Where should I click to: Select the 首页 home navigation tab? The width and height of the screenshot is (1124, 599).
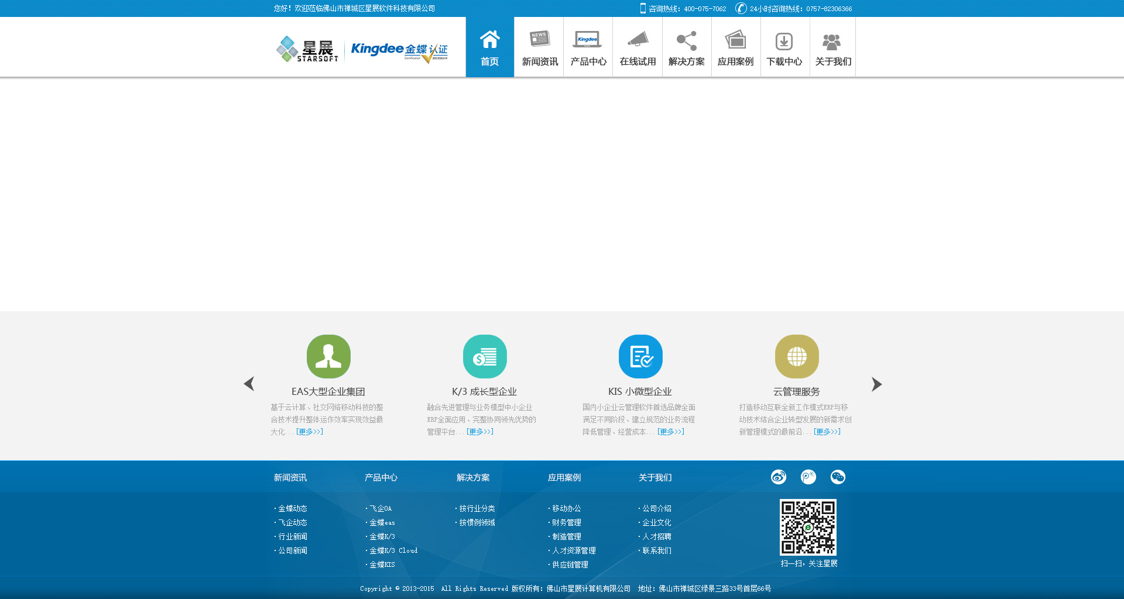pos(489,47)
